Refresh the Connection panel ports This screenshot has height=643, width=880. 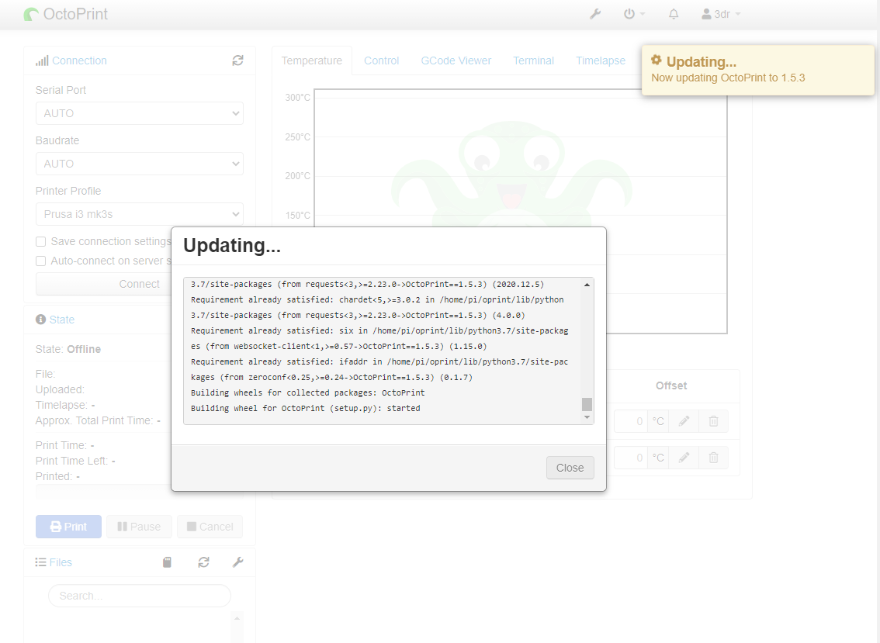click(x=238, y=60)
